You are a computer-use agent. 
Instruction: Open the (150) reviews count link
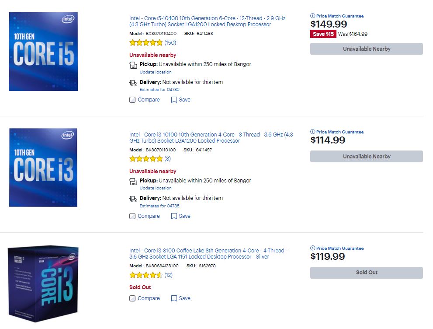[x=170, y=43]
